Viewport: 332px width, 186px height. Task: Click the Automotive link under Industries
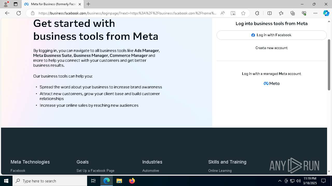point(150,171)
